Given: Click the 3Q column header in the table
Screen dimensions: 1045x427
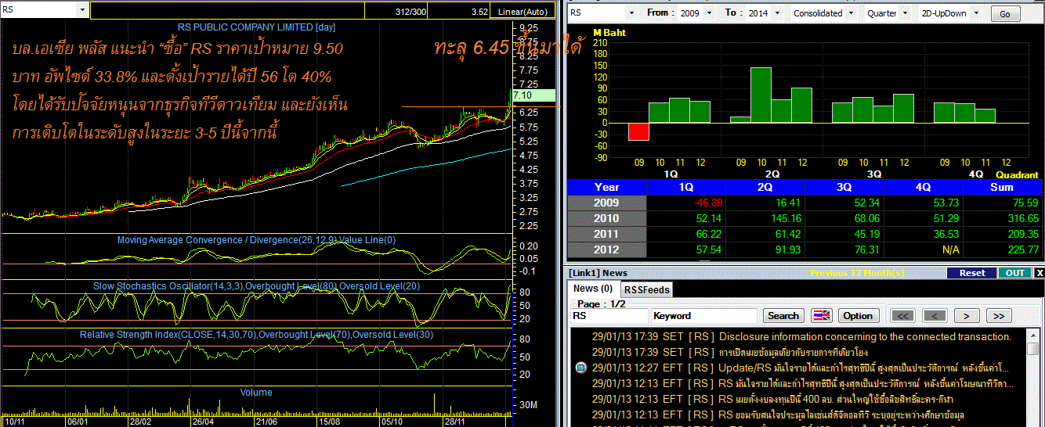Looking at the screenshot, I should (x=844, y=187).
